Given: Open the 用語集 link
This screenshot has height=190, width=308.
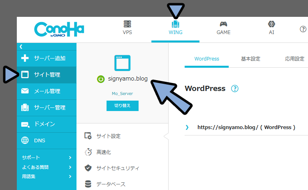Looking at the screenshot, I should [29, 176].
